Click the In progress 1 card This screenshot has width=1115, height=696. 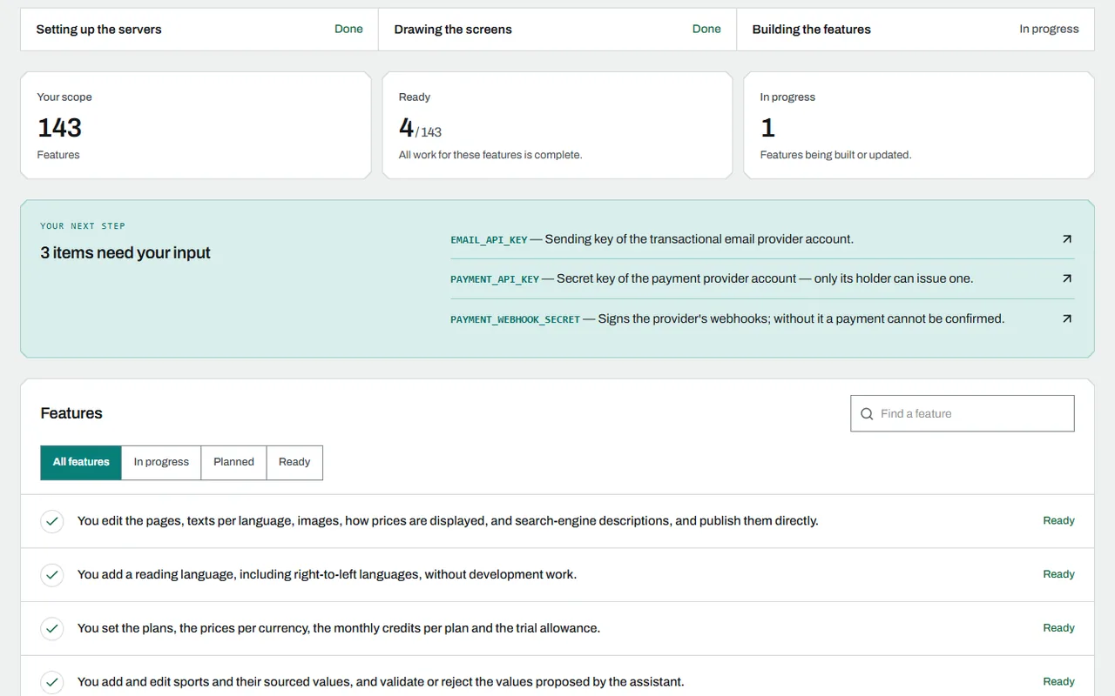pos(919,125)
